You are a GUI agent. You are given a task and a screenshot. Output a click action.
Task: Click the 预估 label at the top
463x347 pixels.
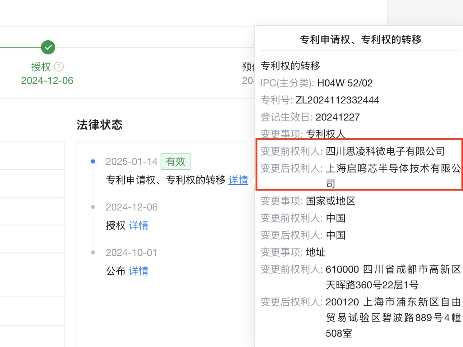248,67
